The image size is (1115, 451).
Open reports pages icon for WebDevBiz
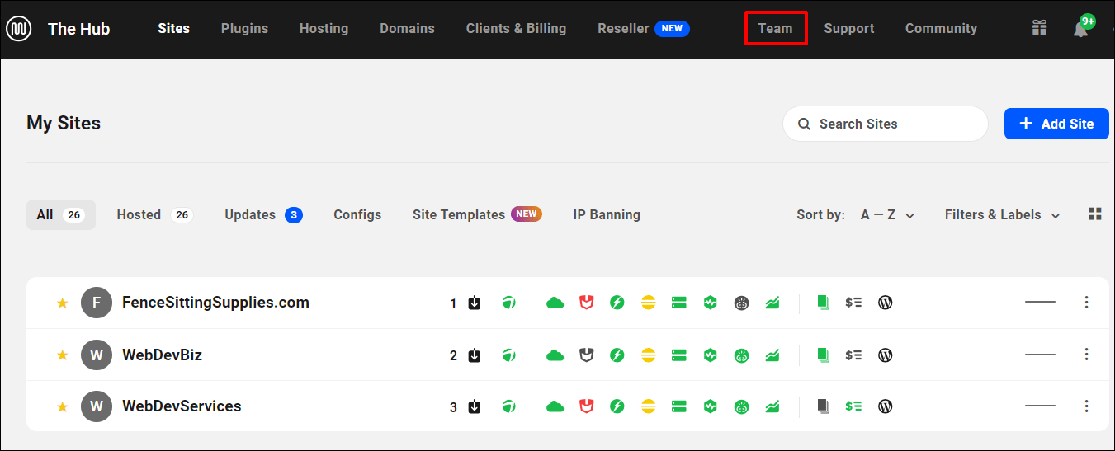point(823,355)
